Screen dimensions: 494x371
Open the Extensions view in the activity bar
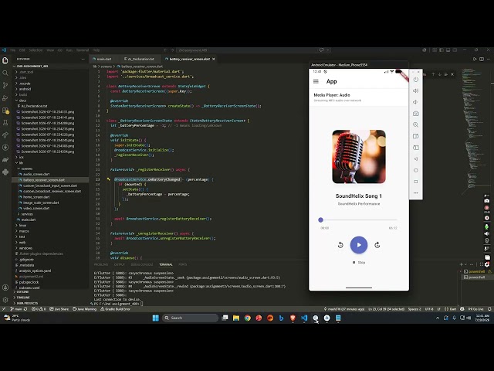point(5,111)
